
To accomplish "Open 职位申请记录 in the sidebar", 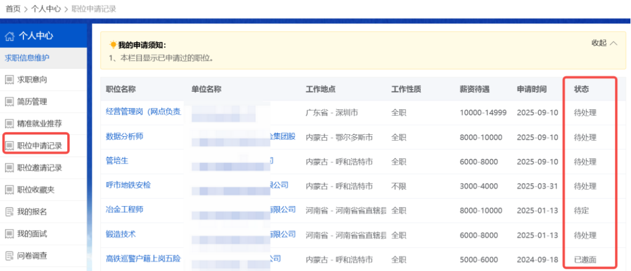I will click(39, 145).
